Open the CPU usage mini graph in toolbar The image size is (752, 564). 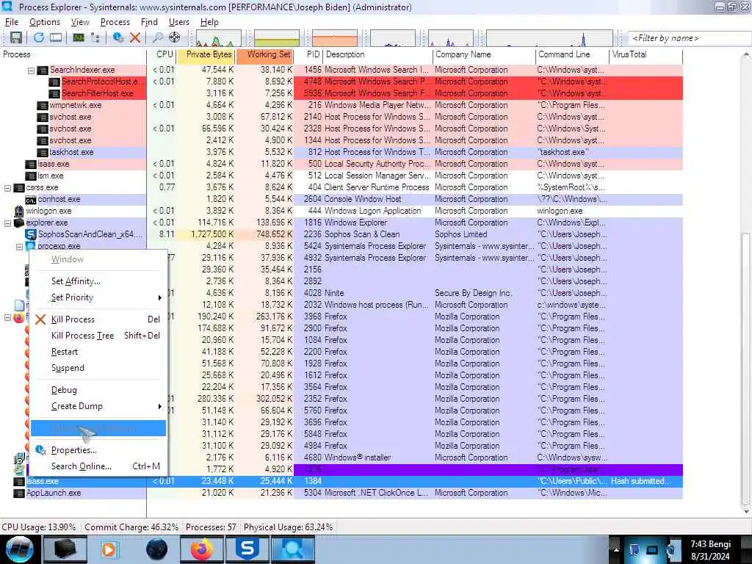pyautogui.click(x=218, y=38)
